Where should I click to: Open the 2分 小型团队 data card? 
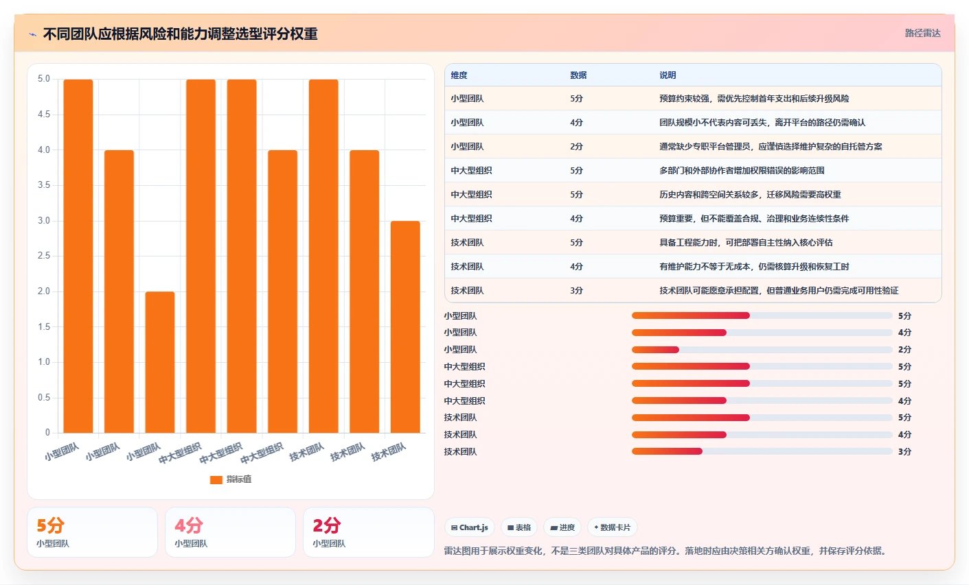[368, 532]
